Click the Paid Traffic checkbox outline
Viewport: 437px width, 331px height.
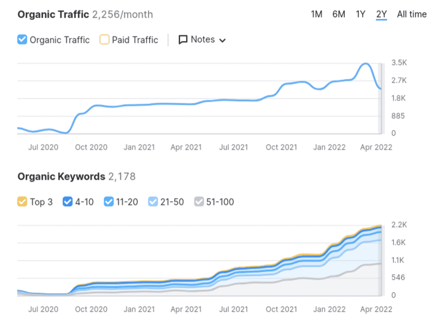[x=104, y=40]
